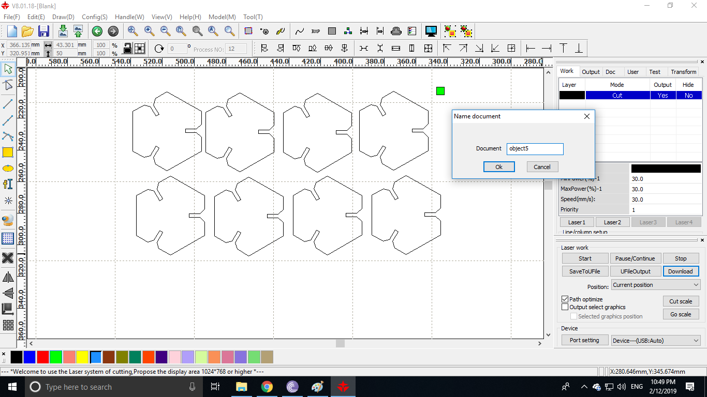This screenshot has height=397, width=707.
Task: Click the aspect ratio lock icon
Action: click(127, 49)
